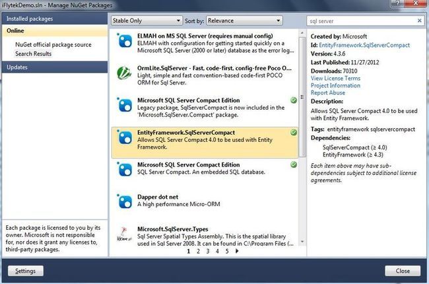Open the EntityFramework.SqlServerCompact Id link

364,45
